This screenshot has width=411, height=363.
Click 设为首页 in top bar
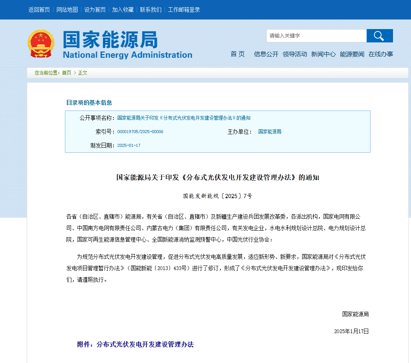pyautogui.click(x=95, y=10)
